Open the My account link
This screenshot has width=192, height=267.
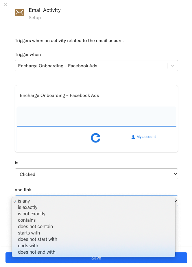[146, 137]
